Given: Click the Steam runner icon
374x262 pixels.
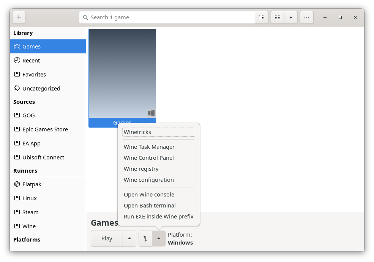Looking at the screenshot, I should coord(17,212).
